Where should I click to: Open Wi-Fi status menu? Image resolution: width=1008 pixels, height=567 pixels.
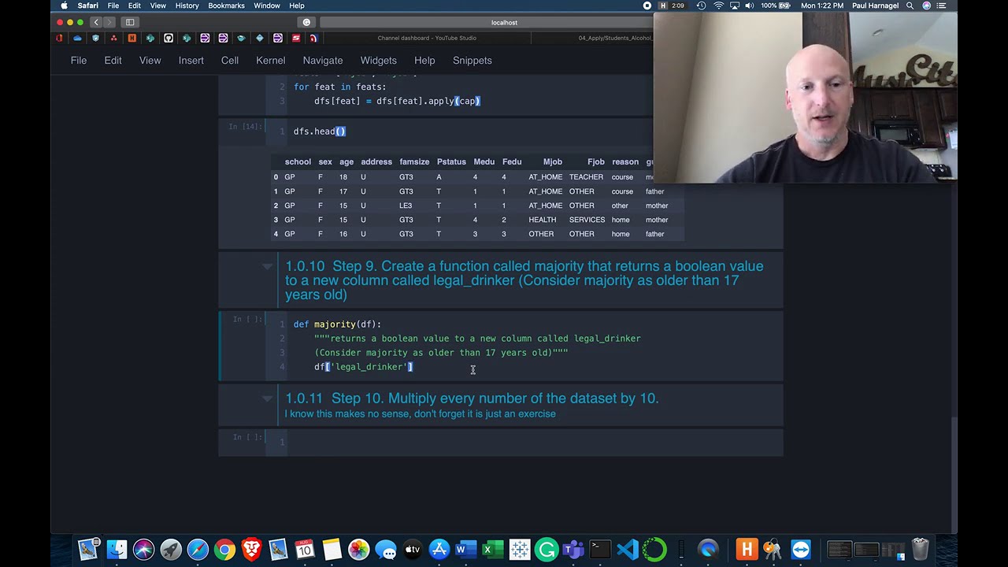pos(718,6)
